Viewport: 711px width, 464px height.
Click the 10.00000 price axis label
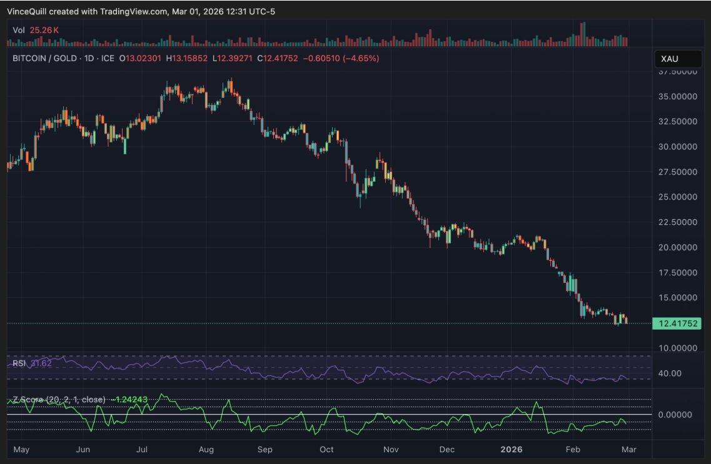click(677, 348)
